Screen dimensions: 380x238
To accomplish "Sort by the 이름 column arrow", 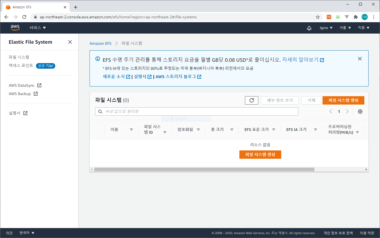I will point(131,130).
